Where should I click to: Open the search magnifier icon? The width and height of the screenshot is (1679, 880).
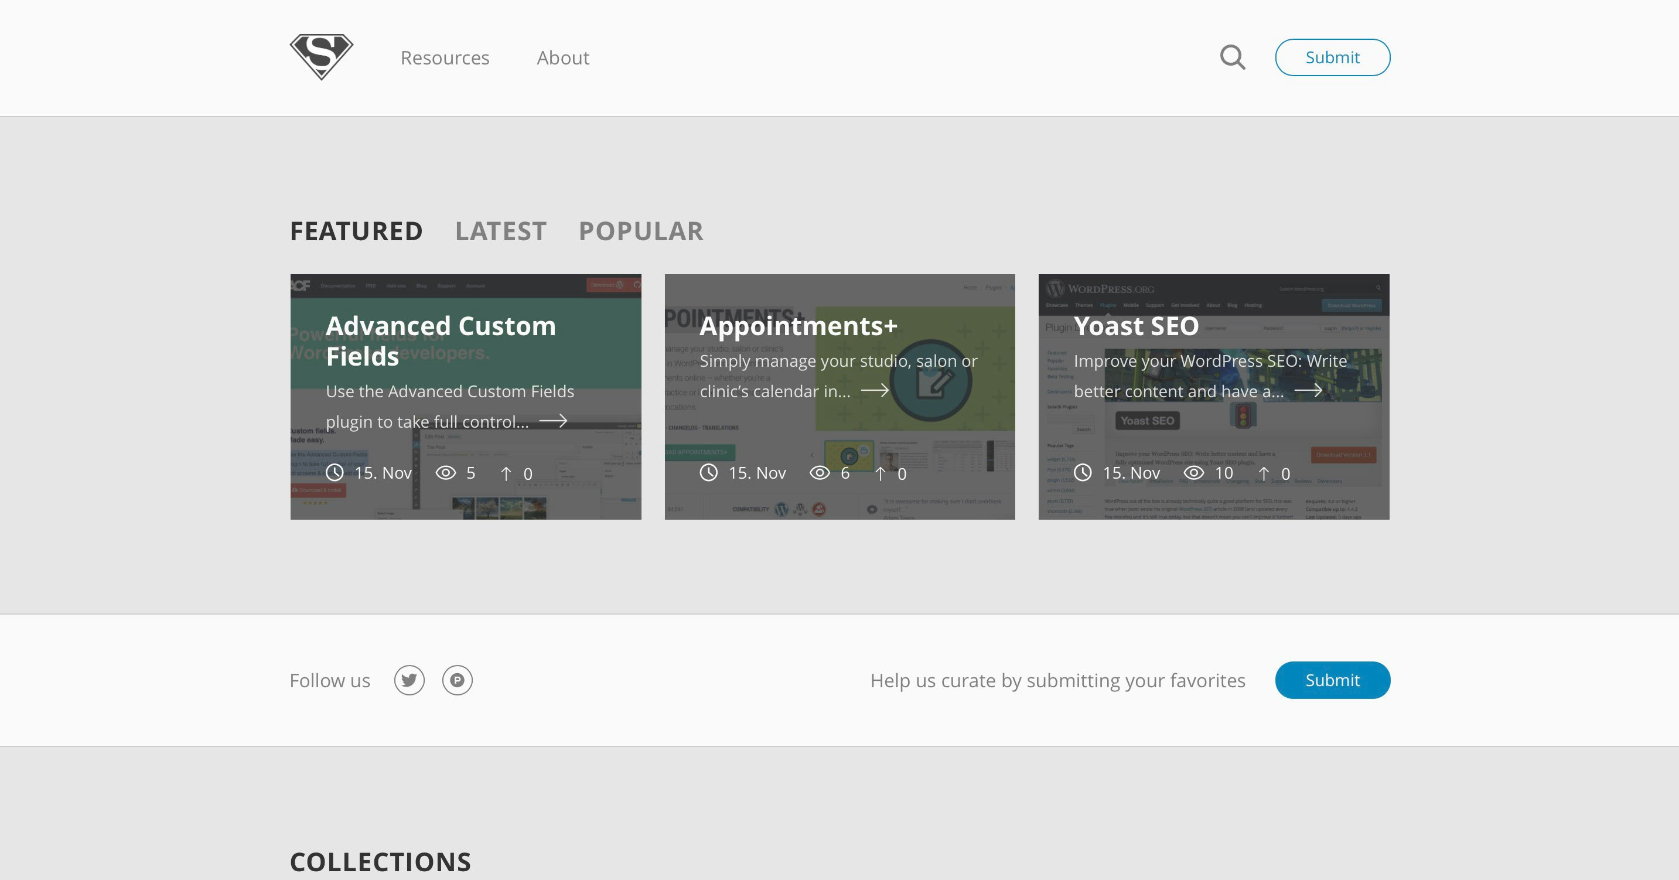(1233, 57)
